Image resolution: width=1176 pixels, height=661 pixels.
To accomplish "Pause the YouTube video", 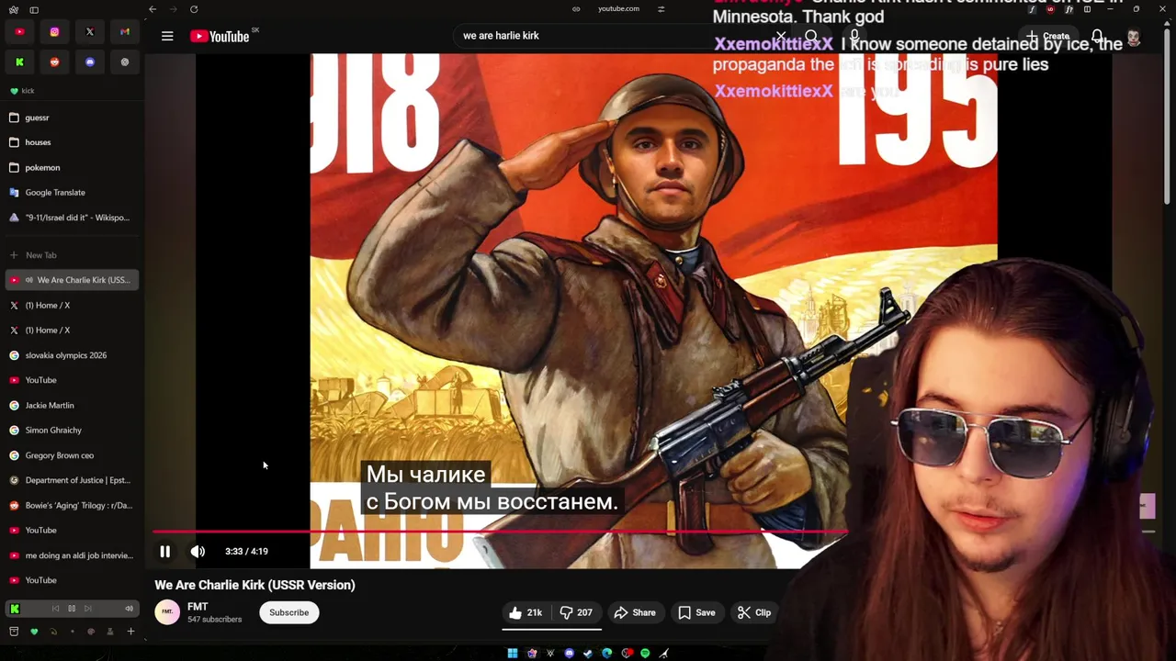I will point(164,552).
